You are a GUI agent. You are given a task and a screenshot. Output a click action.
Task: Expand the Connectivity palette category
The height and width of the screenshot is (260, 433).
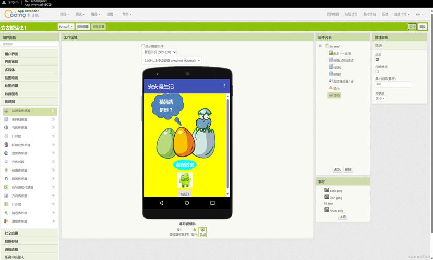pyautogui.click(x=30, y=249)
